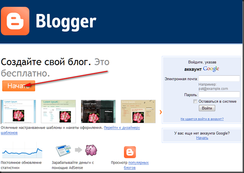Click the orange next-templates arrow chevron
244x173 pixels.
coord(161,112)
